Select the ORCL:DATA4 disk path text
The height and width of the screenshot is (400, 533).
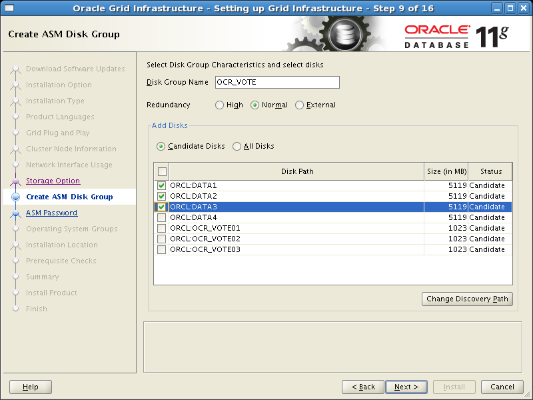click(x=193, y=218)
